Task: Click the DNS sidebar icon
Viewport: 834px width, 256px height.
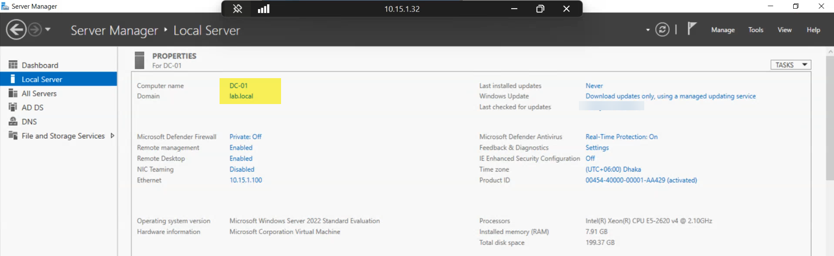Action: 13,121
